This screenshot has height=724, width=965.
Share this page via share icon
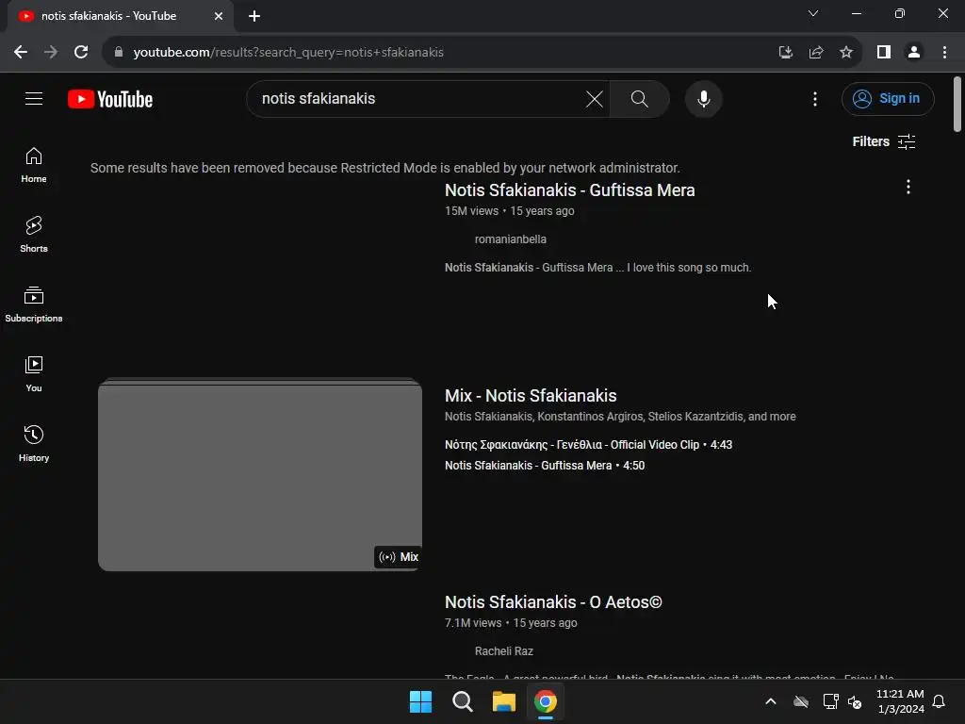pyautogui.click(x=816, y=53)
